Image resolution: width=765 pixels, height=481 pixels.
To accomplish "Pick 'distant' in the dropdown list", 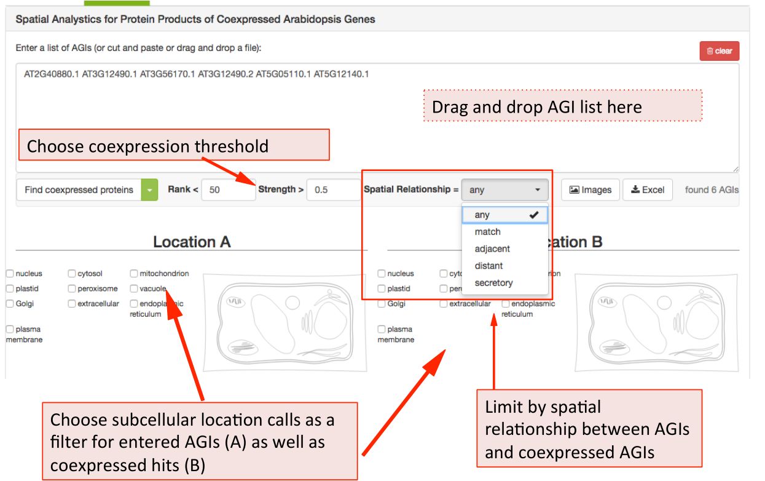I will pos(488,266).
